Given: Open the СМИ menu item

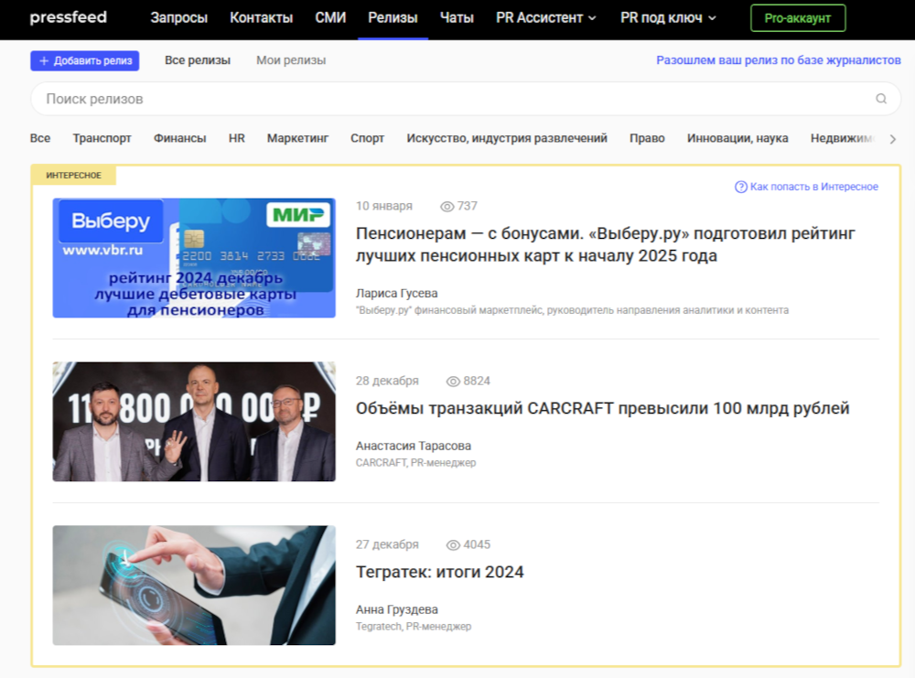Looking at the screenshot, I should point(330,18).
